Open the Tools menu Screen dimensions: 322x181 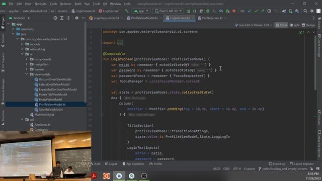coord(96,4)
